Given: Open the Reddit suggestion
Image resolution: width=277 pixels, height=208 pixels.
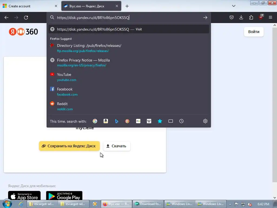Looking at the screenshot, I should (x=128, y=106).
